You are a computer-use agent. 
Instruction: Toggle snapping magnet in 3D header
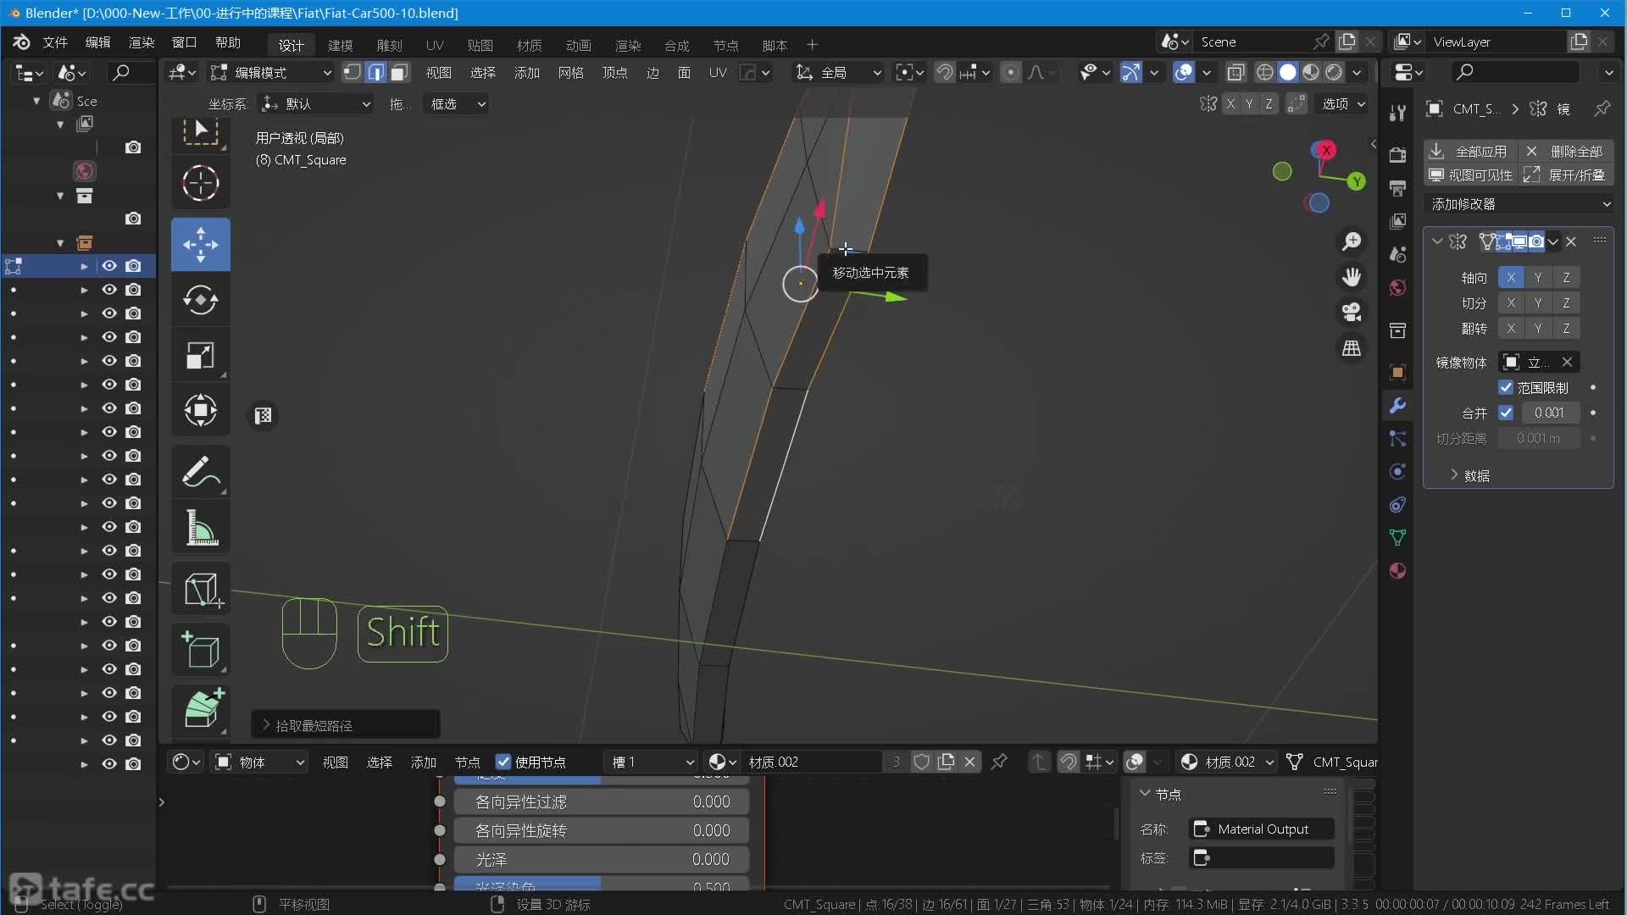[x=945, y=73]
